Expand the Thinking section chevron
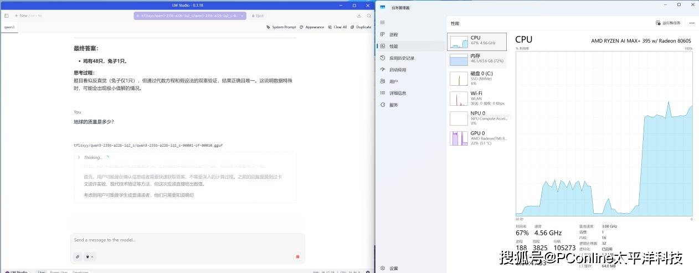The width and height of the screenshot is (699, 273). [79, 157]
